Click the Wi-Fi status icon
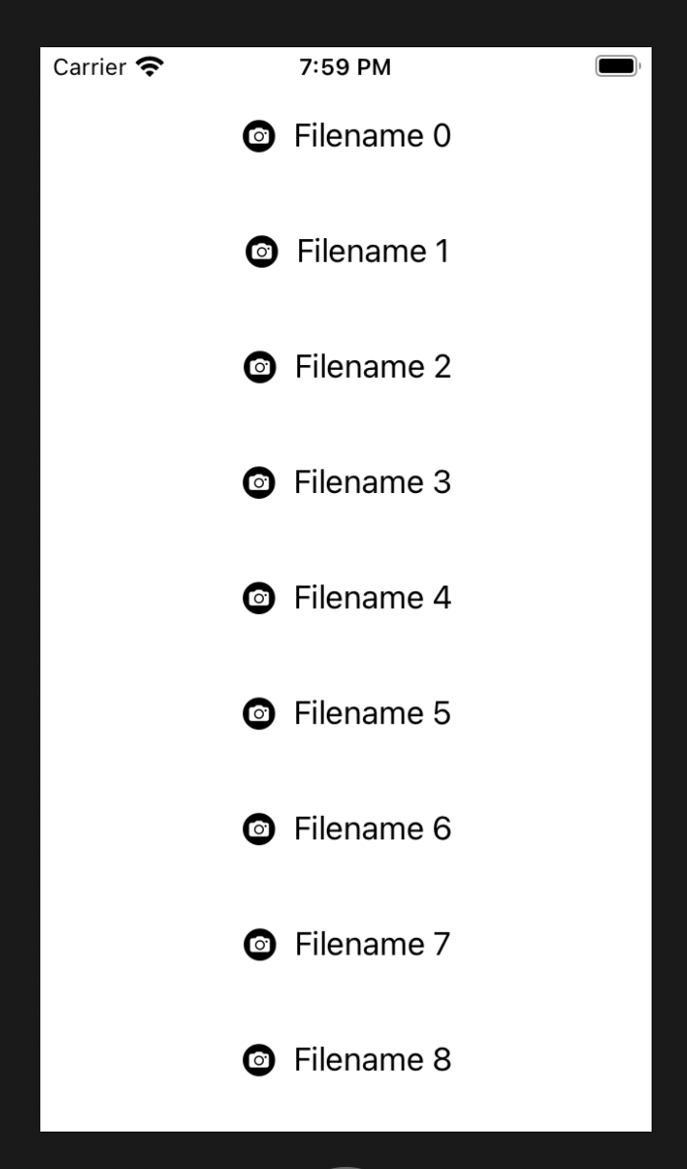687x1169 pixels. tap(150, 67)
